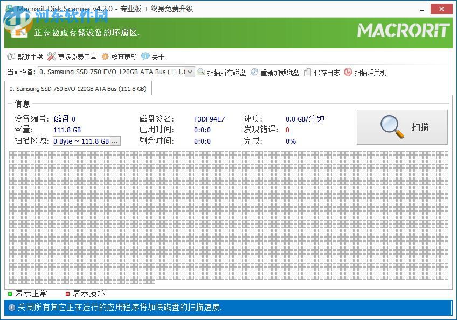
Task: Click the green 表示正常 legend square
Action: pyautogui.click(x=10, y=294)
